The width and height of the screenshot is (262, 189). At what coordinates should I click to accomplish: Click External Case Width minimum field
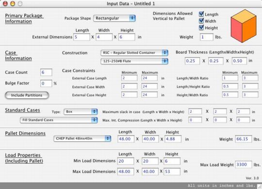point(130,86)
